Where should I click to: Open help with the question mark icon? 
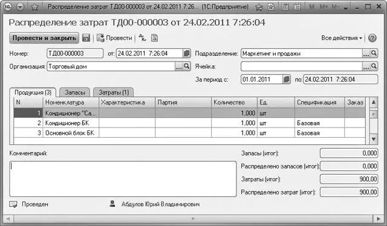(372, 38)
